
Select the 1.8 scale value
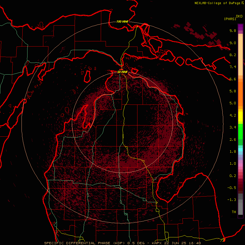233,152
